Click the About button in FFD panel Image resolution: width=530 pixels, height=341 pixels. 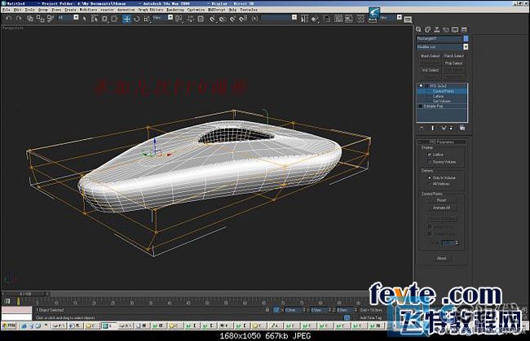click(x=441, y=258)
